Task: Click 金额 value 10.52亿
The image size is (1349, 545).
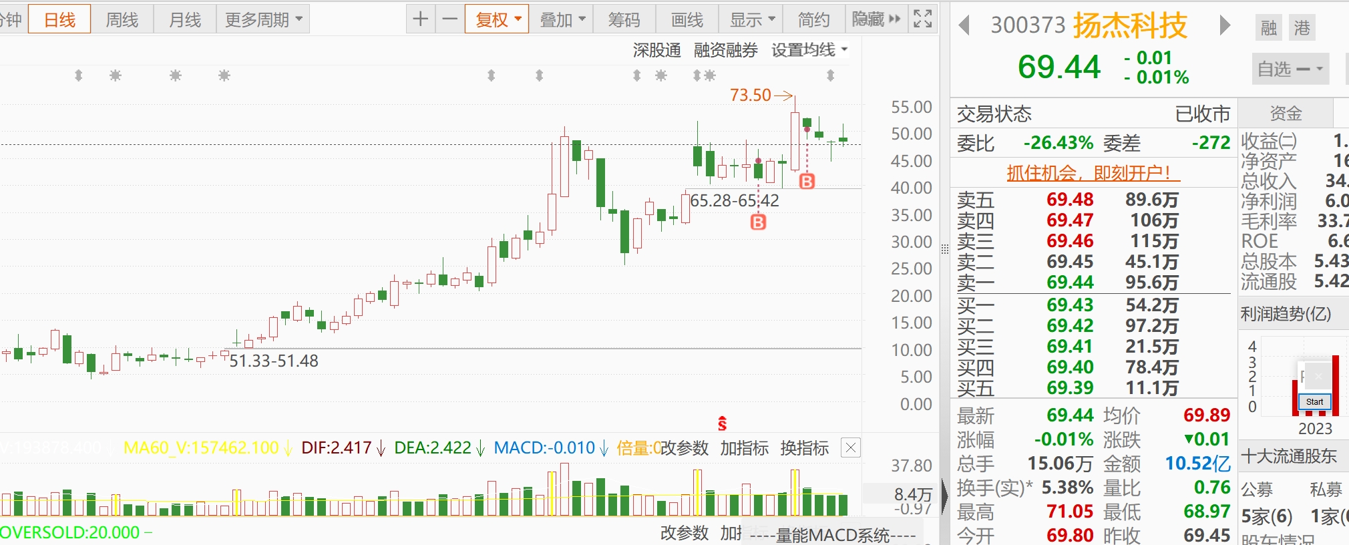Action: tap(1197, 464)
